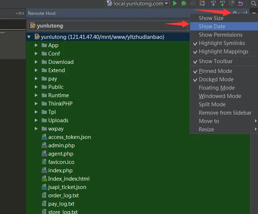The width and height of the screenshot is (258, 214).
Task: Update project with the VCS down-arrow icon
Action: coord(213,3)
